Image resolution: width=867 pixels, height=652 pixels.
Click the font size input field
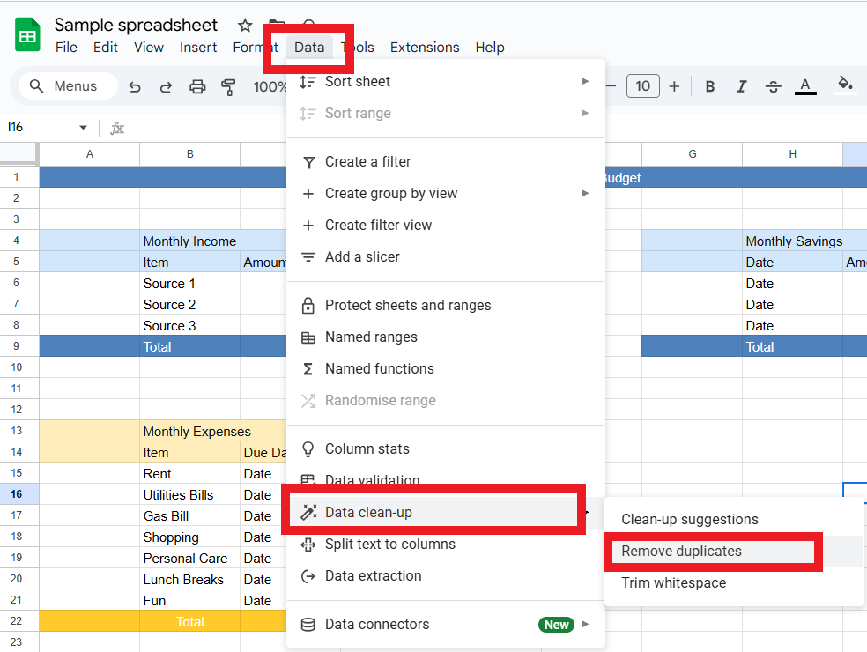[643, 86]
